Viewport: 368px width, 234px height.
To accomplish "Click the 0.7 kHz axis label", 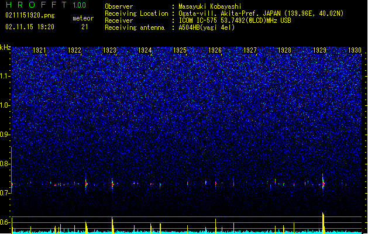I will (5, 193).
